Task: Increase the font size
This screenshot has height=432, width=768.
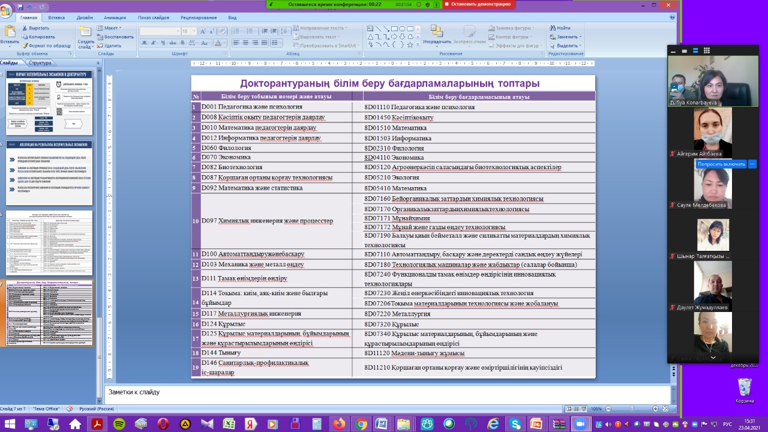Action: [x=203, y=31]
